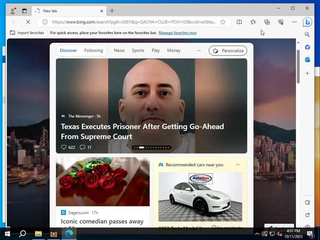Stop loading the page
This screenshot has height=240, width=320.
click(x=28, y=22)
